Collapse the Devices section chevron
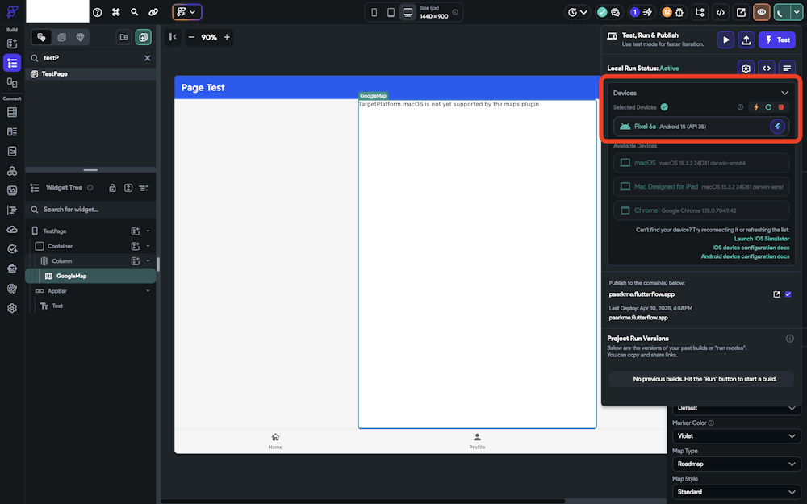This screenshot has width=807, height=504. 784,93
